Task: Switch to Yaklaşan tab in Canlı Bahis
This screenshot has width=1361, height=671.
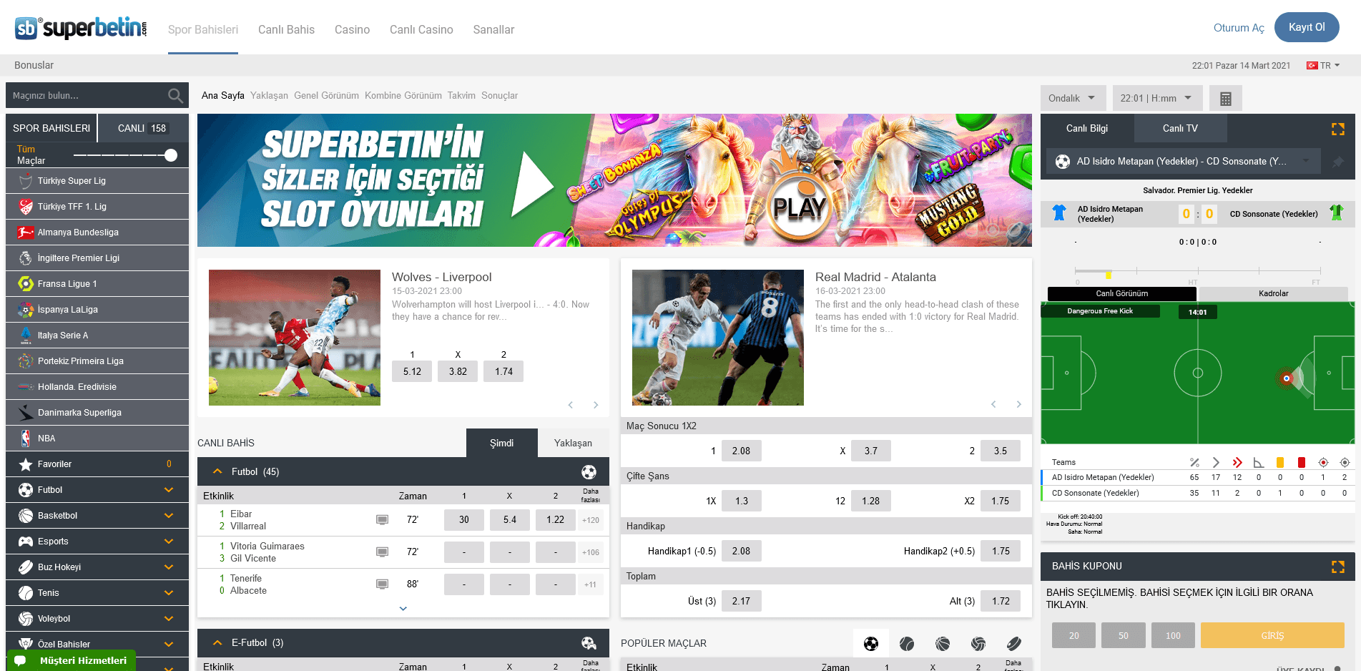Action: tap(573, 444)
